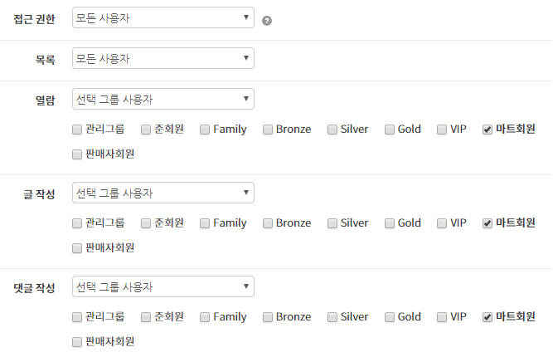Viewport: 553px width, 362px height.
Task: Check 판매자회원 under 댓글 작성
Action: pos(77,342)
